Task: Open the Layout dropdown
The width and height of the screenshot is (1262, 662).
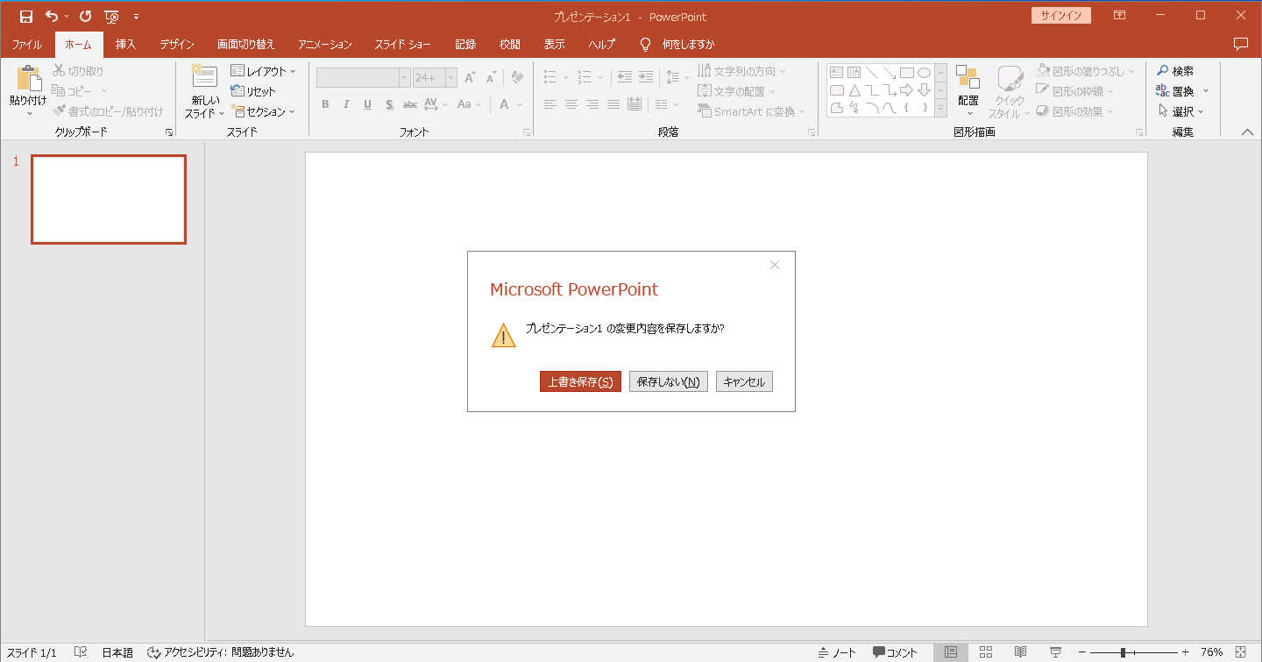Action: pyautogui.click(x=264, y=71)
